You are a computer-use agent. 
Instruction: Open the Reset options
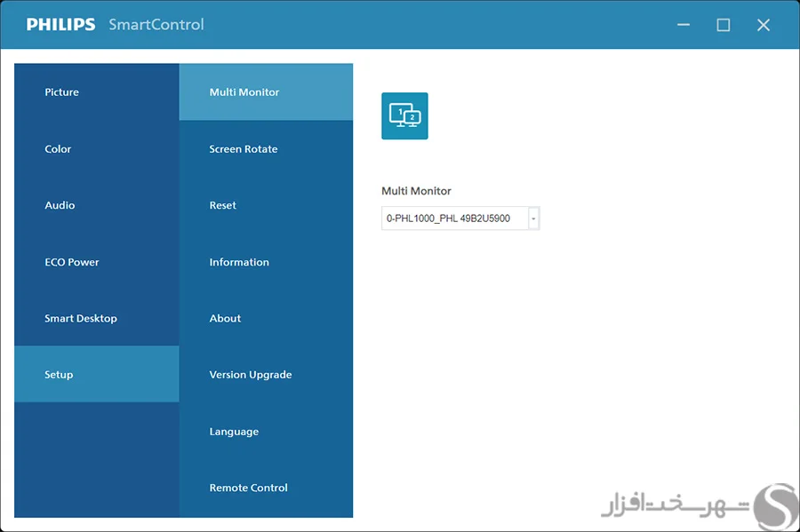(x=222, y=205)
